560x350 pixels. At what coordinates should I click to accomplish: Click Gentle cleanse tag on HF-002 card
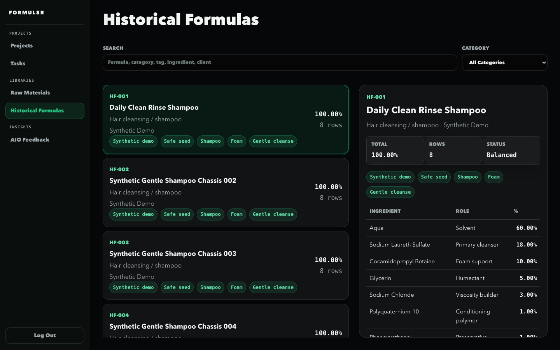[x=273, y=214]
